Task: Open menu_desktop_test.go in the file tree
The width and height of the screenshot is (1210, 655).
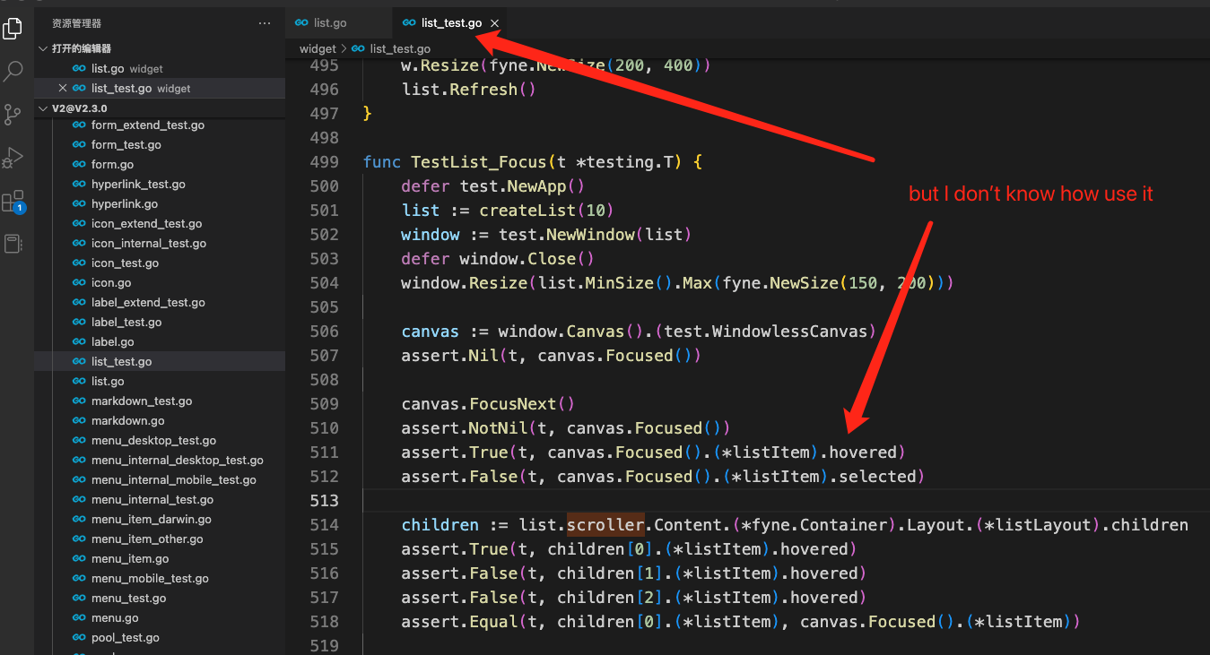Action: point(160,441)
